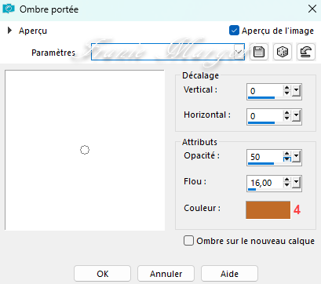The width and height of the screenshot is (321, 284).
Task: Open the Paramètres presets dropdown
Action: (x=239, y=52)
